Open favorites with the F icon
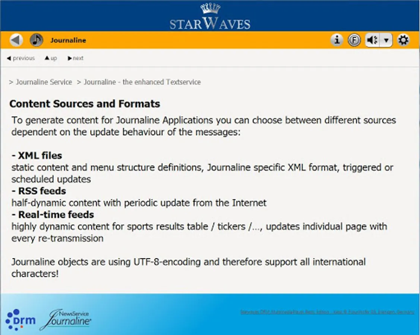 point(354,40)
